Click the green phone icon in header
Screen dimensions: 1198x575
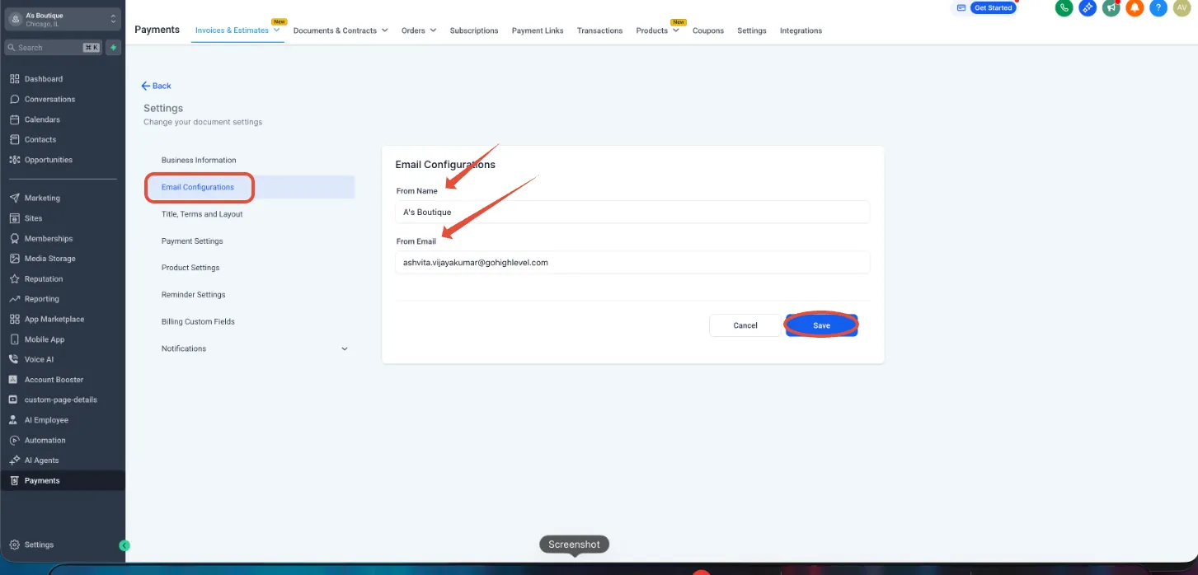point(1064,8)
